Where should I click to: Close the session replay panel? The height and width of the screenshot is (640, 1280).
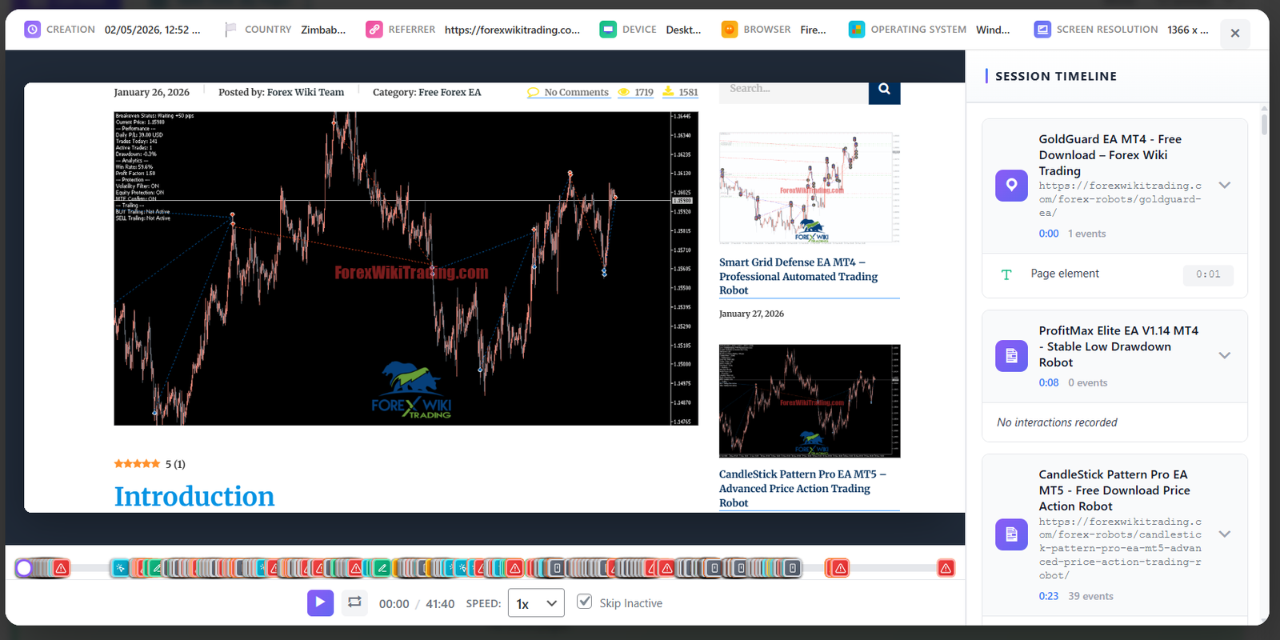pyautogui.click(x=1234, y=33)
